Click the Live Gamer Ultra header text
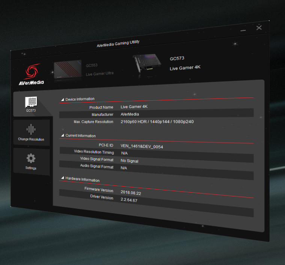This screenshot has height=265, width=285. (x=100, y=74)
